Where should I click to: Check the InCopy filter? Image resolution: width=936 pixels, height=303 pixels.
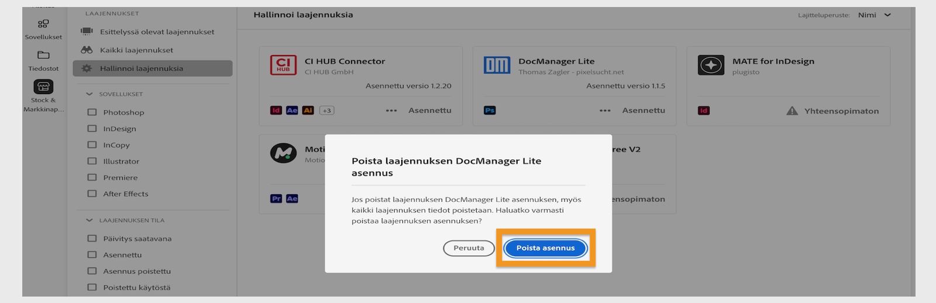click(x=92, y=145)
